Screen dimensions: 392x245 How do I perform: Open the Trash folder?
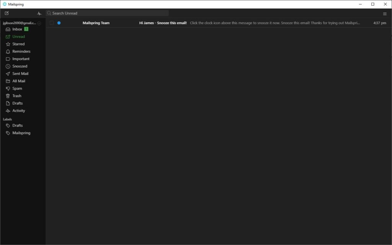click(17, 96)
